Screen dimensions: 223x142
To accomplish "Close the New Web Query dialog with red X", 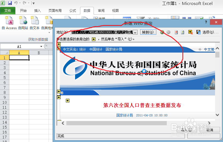I will point(216,22).
